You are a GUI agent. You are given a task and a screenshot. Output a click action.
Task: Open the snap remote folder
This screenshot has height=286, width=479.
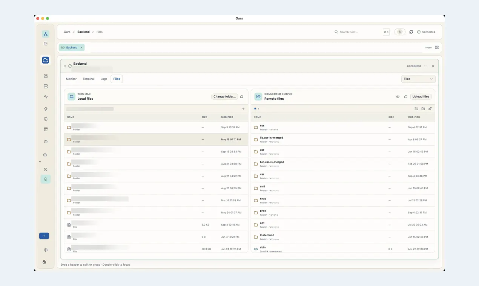tap(343, 200)
